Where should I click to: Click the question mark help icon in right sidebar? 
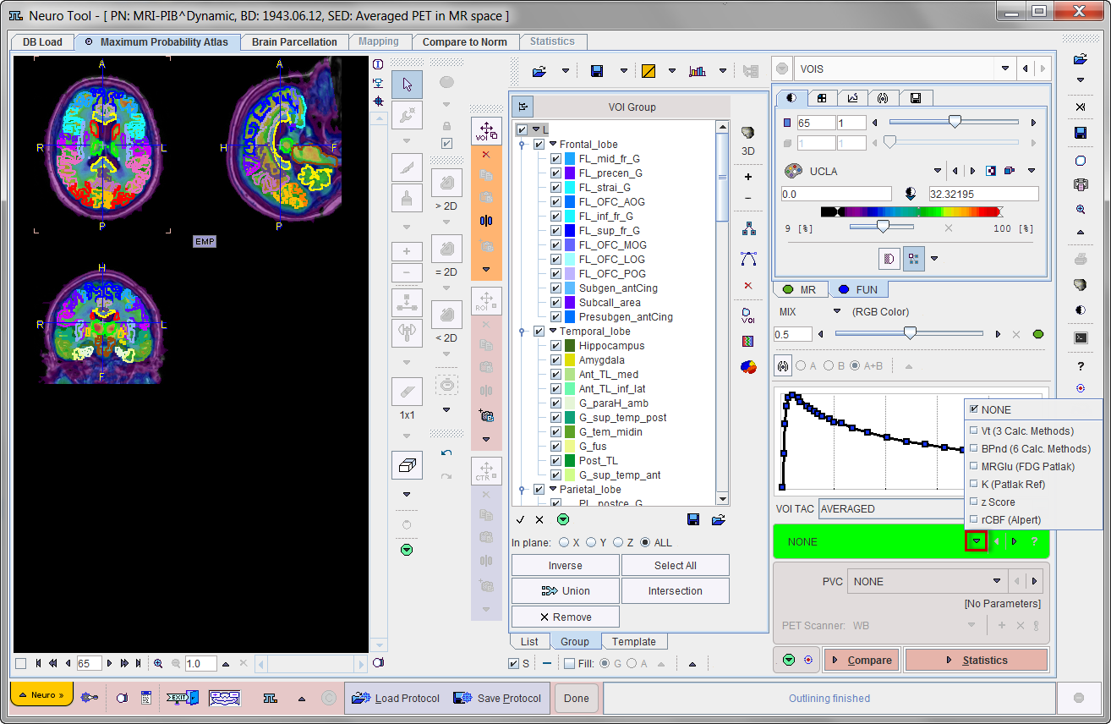point(1081,366)
